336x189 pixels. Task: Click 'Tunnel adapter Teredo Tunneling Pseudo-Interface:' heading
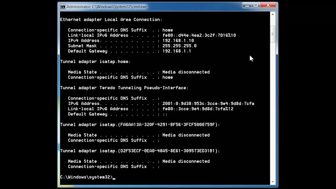pos(124,88)
